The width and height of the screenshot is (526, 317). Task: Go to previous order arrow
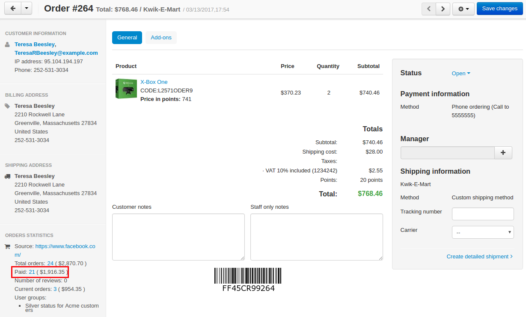coord(429,9)
